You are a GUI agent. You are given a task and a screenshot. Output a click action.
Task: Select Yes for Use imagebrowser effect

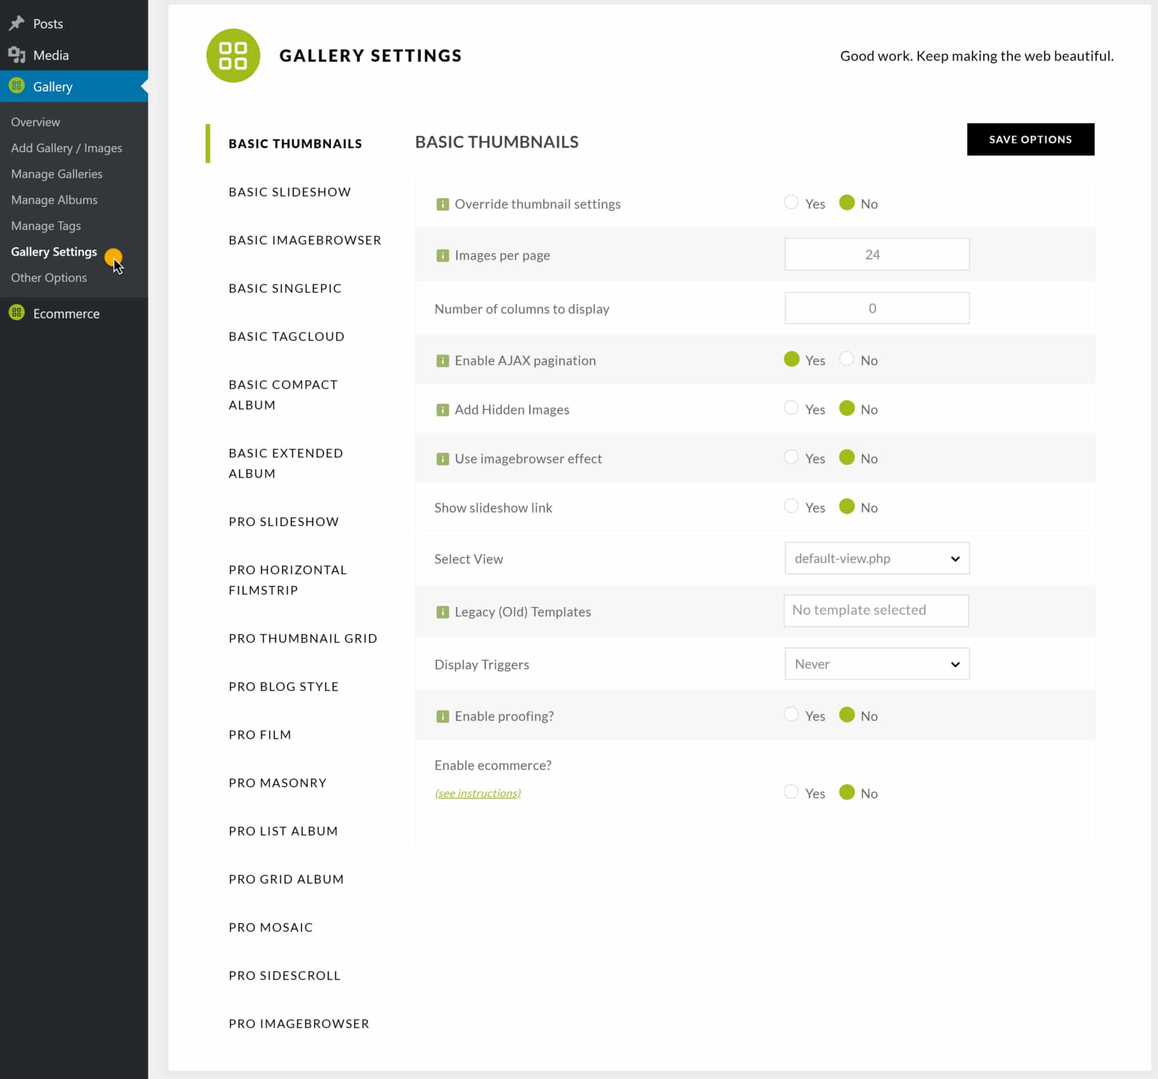(790, 457)
